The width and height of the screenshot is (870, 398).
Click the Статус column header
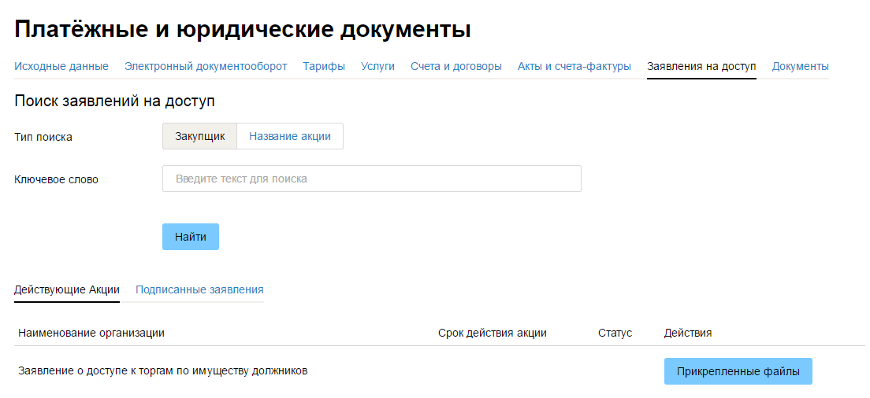coord(615,333)
